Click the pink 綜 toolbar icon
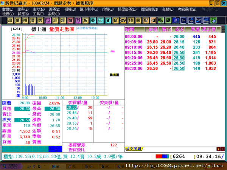The width and height of the screenshot is (227, 170). 78,20
